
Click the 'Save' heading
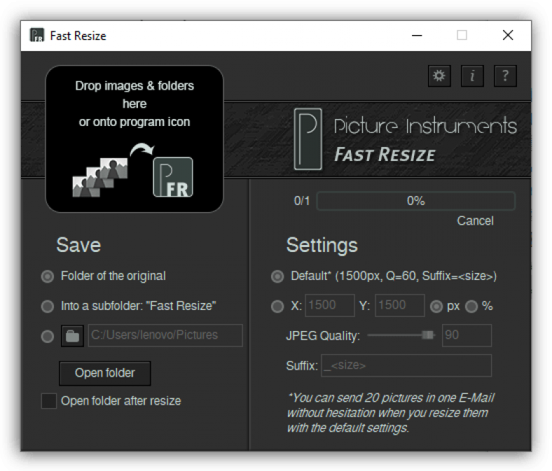point(78,245)
